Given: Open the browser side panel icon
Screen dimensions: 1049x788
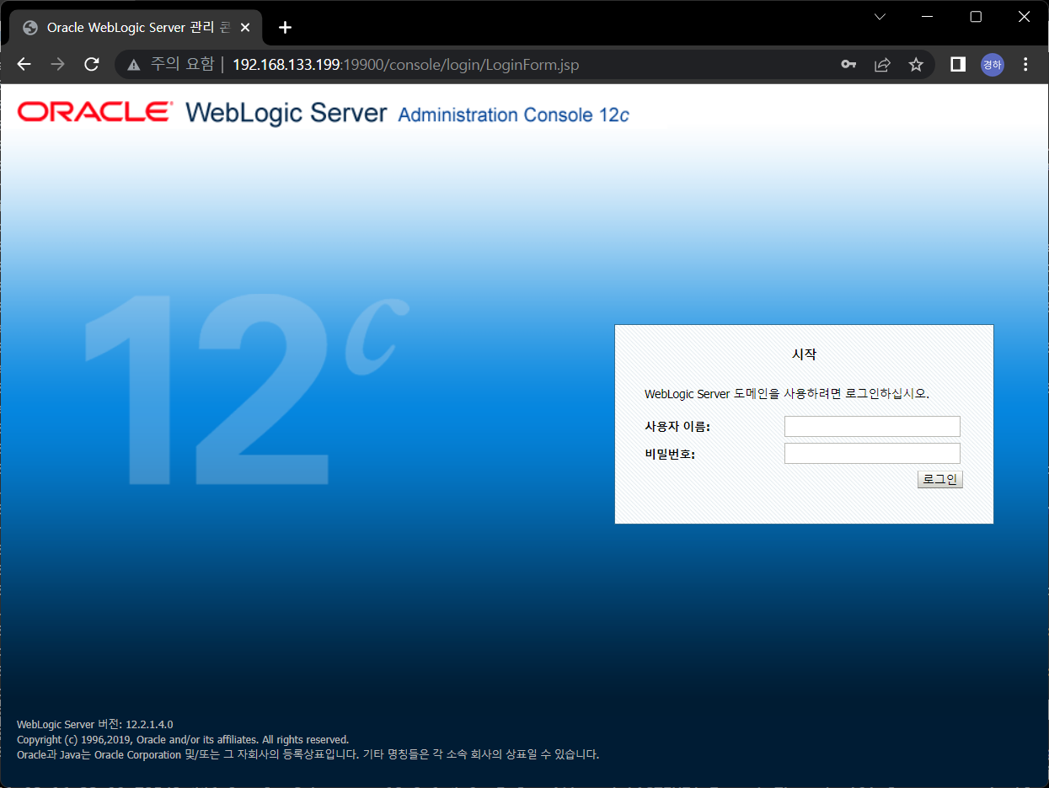Looking at the screenshot, I should coord(957,64).
